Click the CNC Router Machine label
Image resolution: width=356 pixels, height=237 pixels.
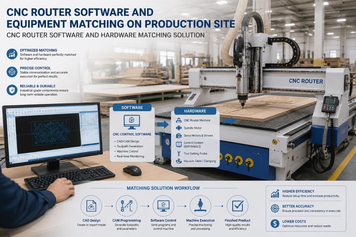click(x=197, y=120)
